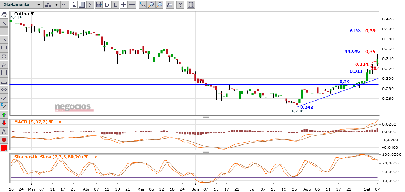Screen dimensions: 405x192
Task: Pick the green up-arrow marker tool
Action: coord(4,115)
